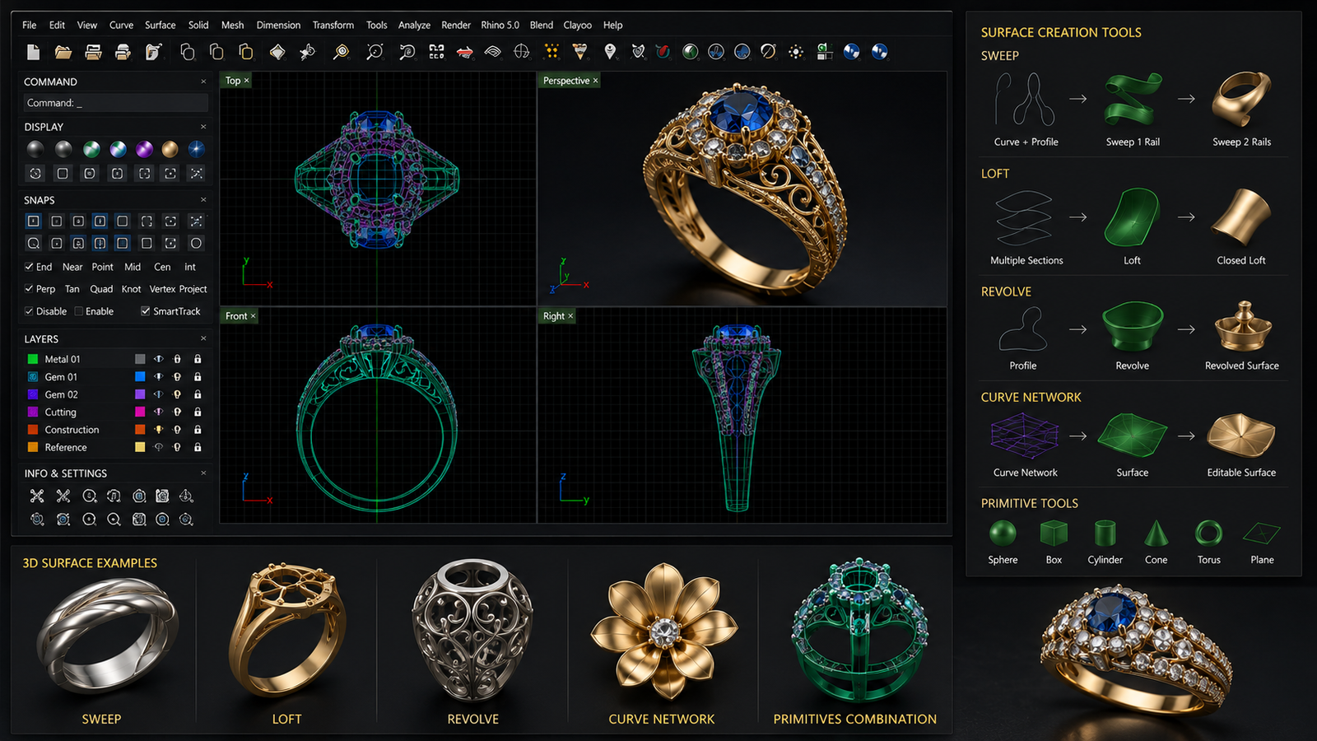Select the Cylinder primitive tool
The image size is (1317, 741).
[x=1105, y=534]
